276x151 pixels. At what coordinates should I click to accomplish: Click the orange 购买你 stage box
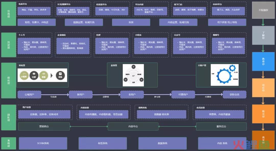[x=263, y=114]
